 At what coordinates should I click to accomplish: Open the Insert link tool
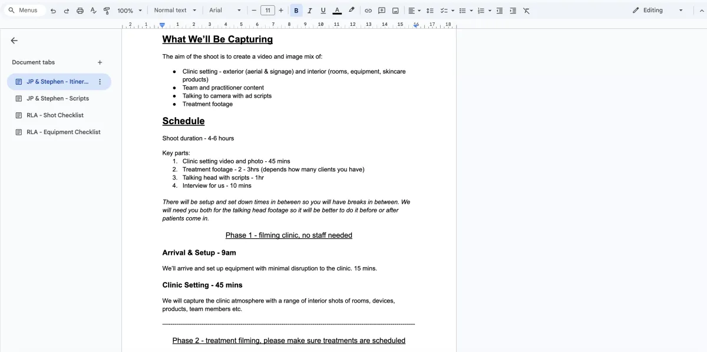point(368,11)
